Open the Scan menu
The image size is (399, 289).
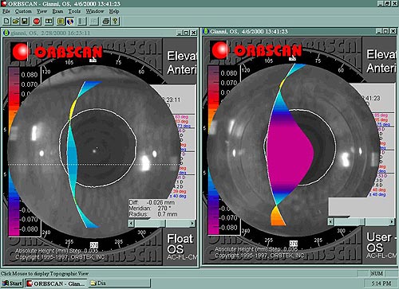tap(57, 11)
